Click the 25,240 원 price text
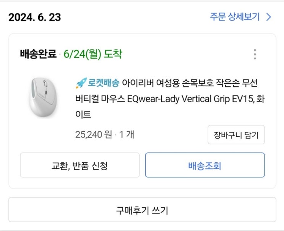This screenshot has height=231, width=284. (93, 134)
